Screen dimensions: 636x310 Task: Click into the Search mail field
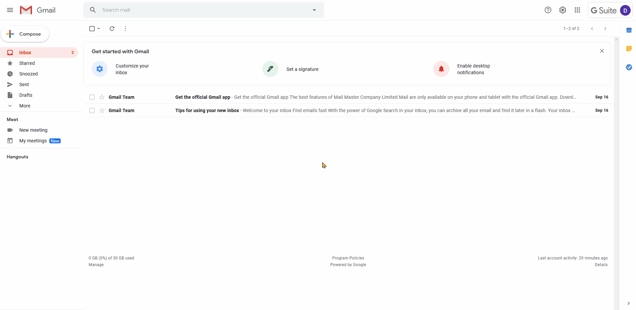click(203, 10)
